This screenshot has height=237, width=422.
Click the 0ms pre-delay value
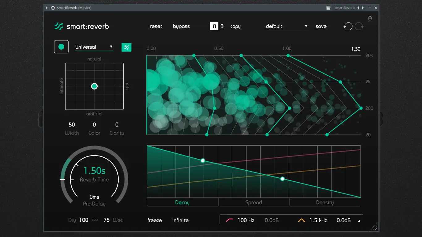[95, 197]
